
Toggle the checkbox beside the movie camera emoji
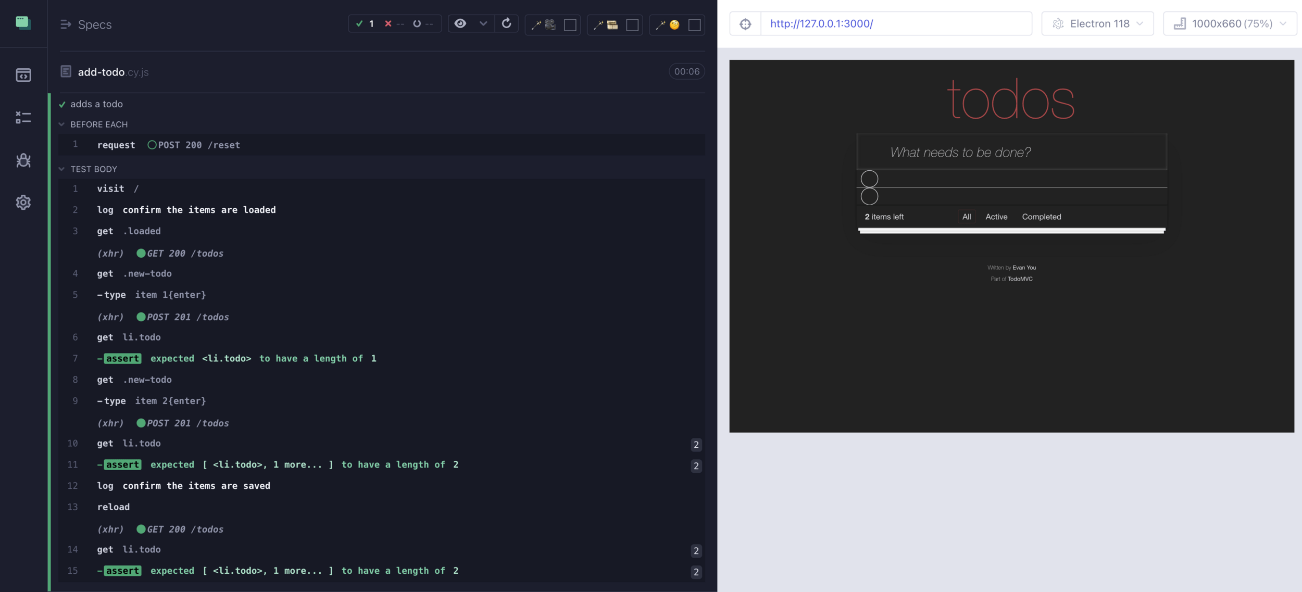[x=570, y=25]
